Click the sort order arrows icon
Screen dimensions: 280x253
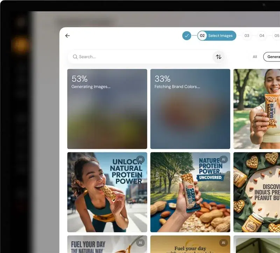(218, 56)
